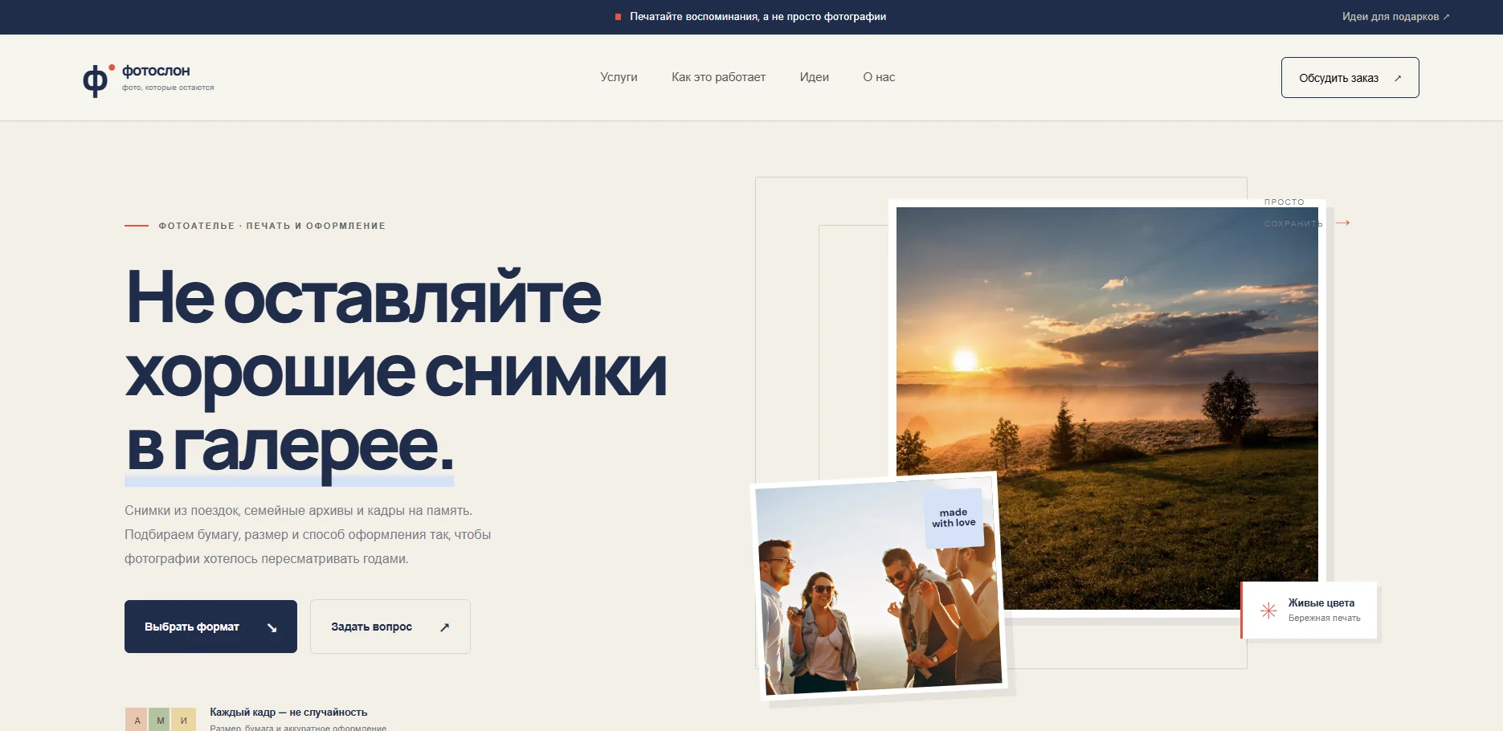Click the Каждый кадр — не случайность text

tap(288, 713)
